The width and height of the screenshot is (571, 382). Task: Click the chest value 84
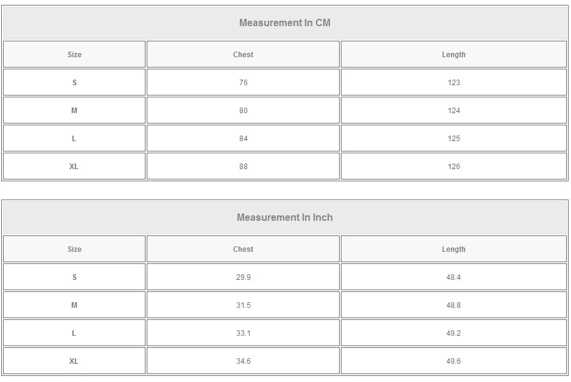coord(243,139)
